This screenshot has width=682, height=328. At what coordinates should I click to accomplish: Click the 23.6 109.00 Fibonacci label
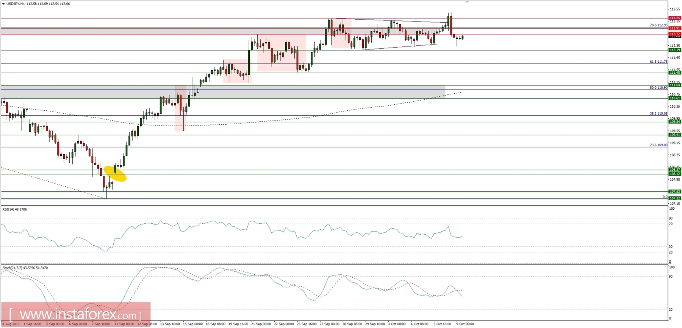click(x=659, y=145)
